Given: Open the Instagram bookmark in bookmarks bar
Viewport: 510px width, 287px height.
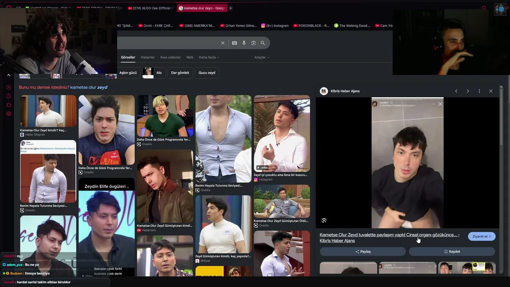Looking at the screenshot, I should (x=275, y=26).
